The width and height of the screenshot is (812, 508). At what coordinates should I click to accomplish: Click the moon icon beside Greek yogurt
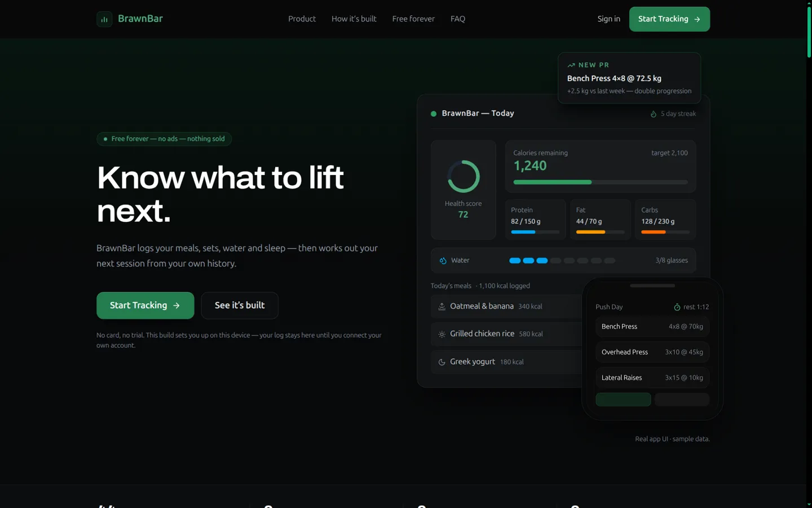tap(442, 362)
